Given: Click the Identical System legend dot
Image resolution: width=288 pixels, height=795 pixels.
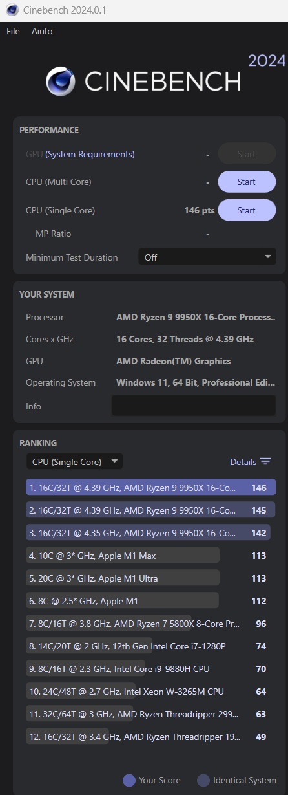Looking at the screenshot, I should 203,780.
